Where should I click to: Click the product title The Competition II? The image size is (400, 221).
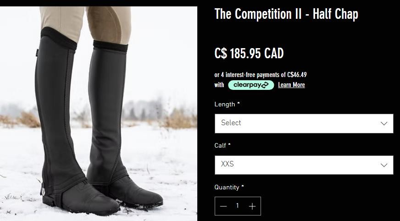pyautogui.click(x=286, y=14)
